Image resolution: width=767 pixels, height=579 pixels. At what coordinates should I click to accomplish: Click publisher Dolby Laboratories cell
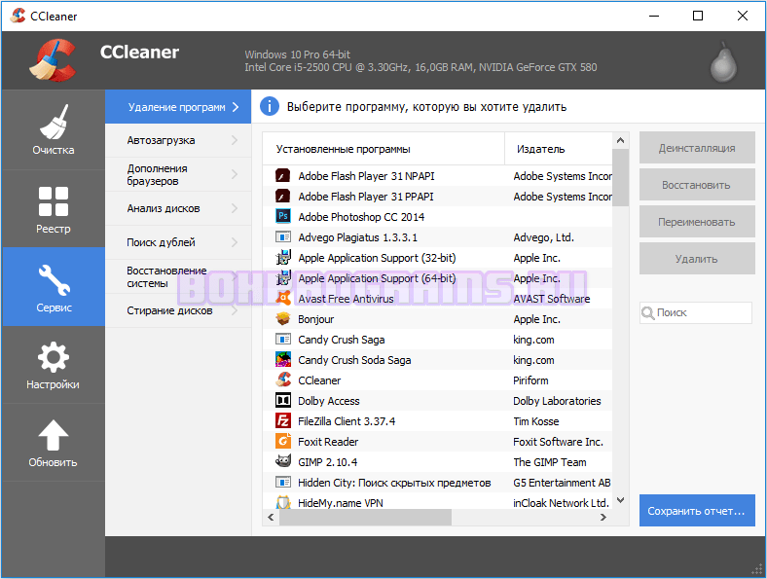557,401
